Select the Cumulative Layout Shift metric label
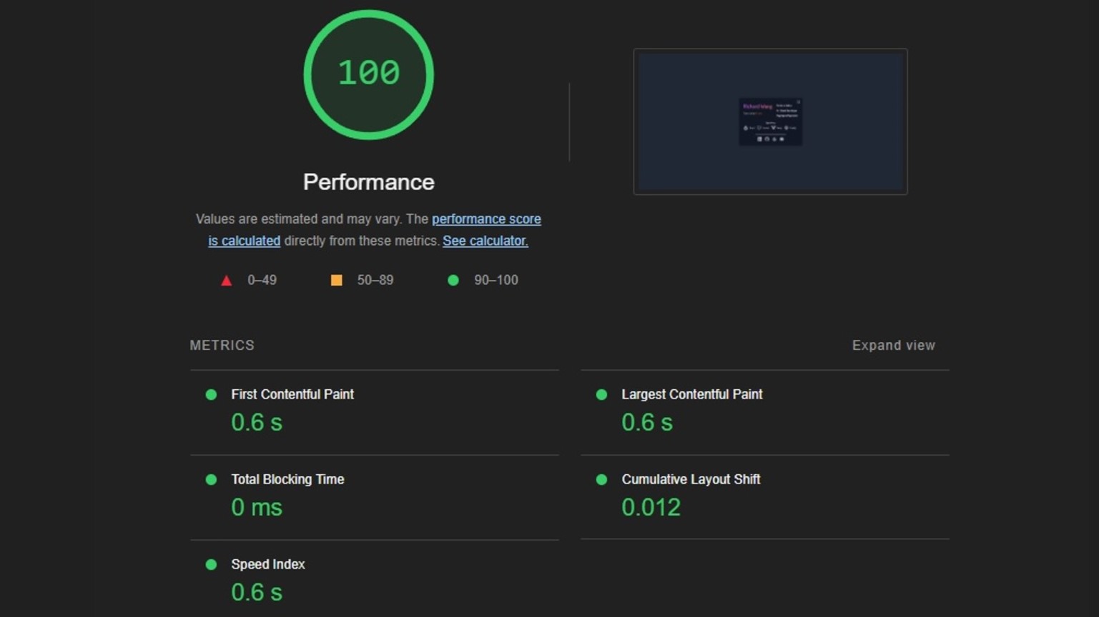Screen dimensions: 1099x617 [x=690, y=480]
